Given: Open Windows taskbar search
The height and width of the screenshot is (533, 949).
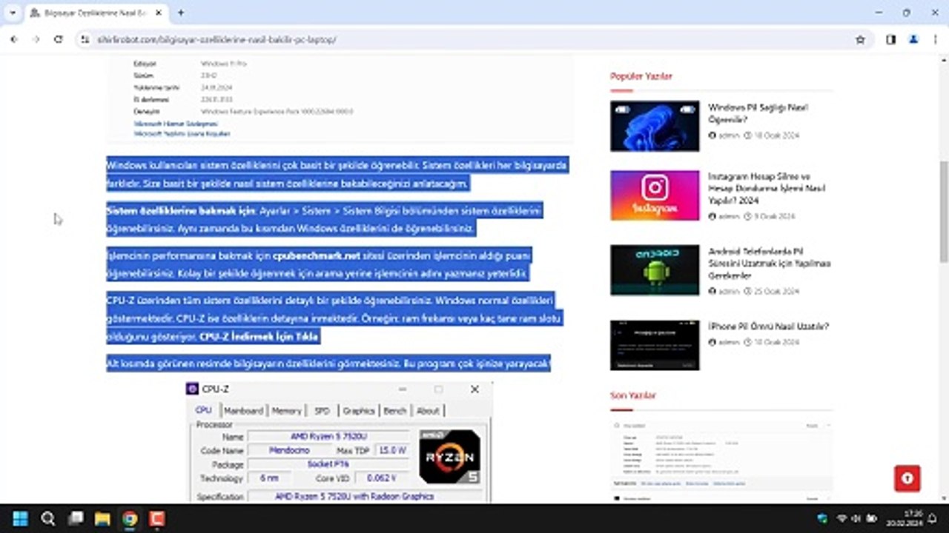Looking at the screenshot, I should click(48, 518).
